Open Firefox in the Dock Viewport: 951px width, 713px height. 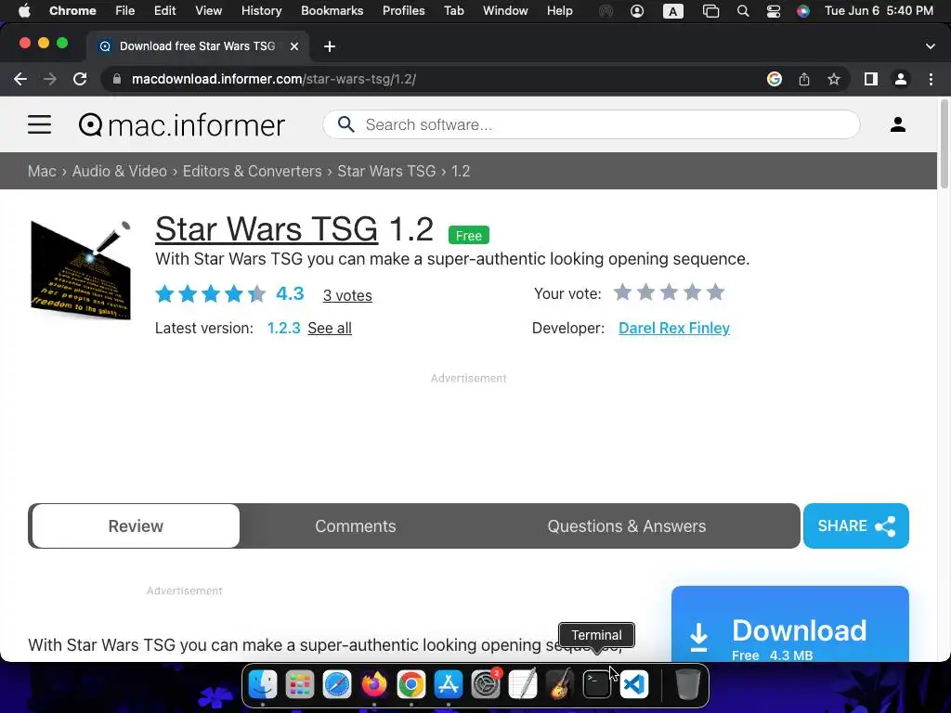click(x=374, y=684)
